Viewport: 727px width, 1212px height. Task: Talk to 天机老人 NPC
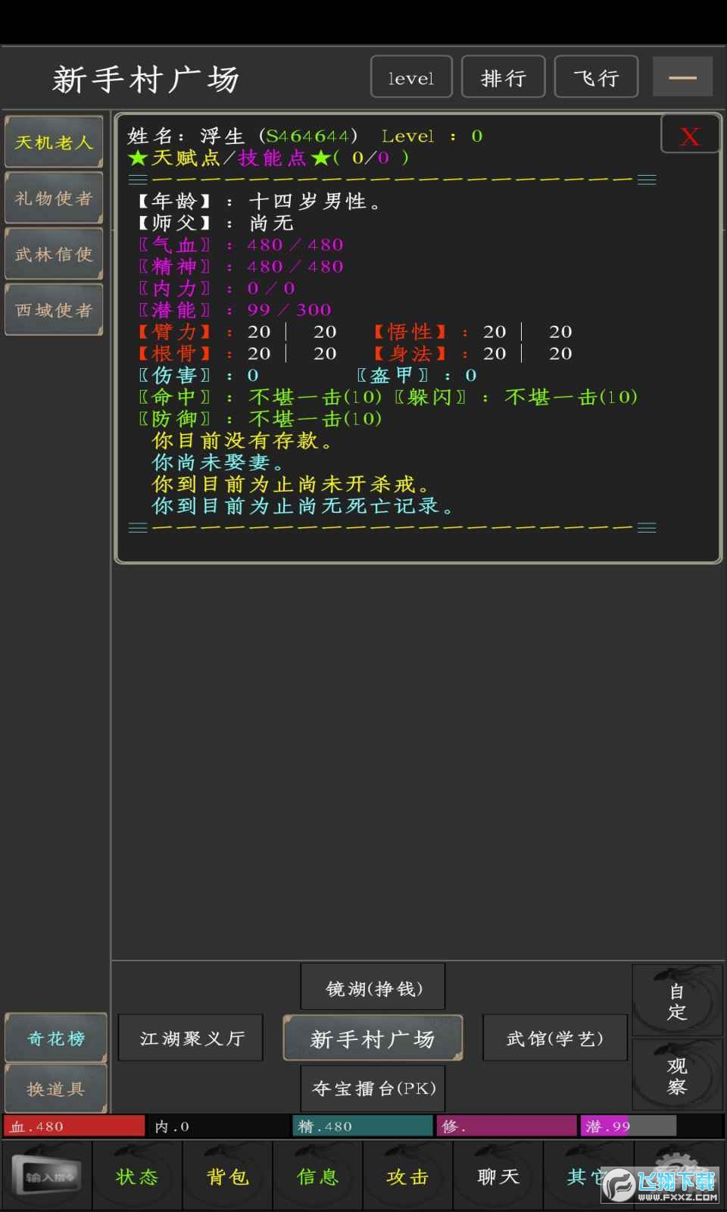pos(54,142)
